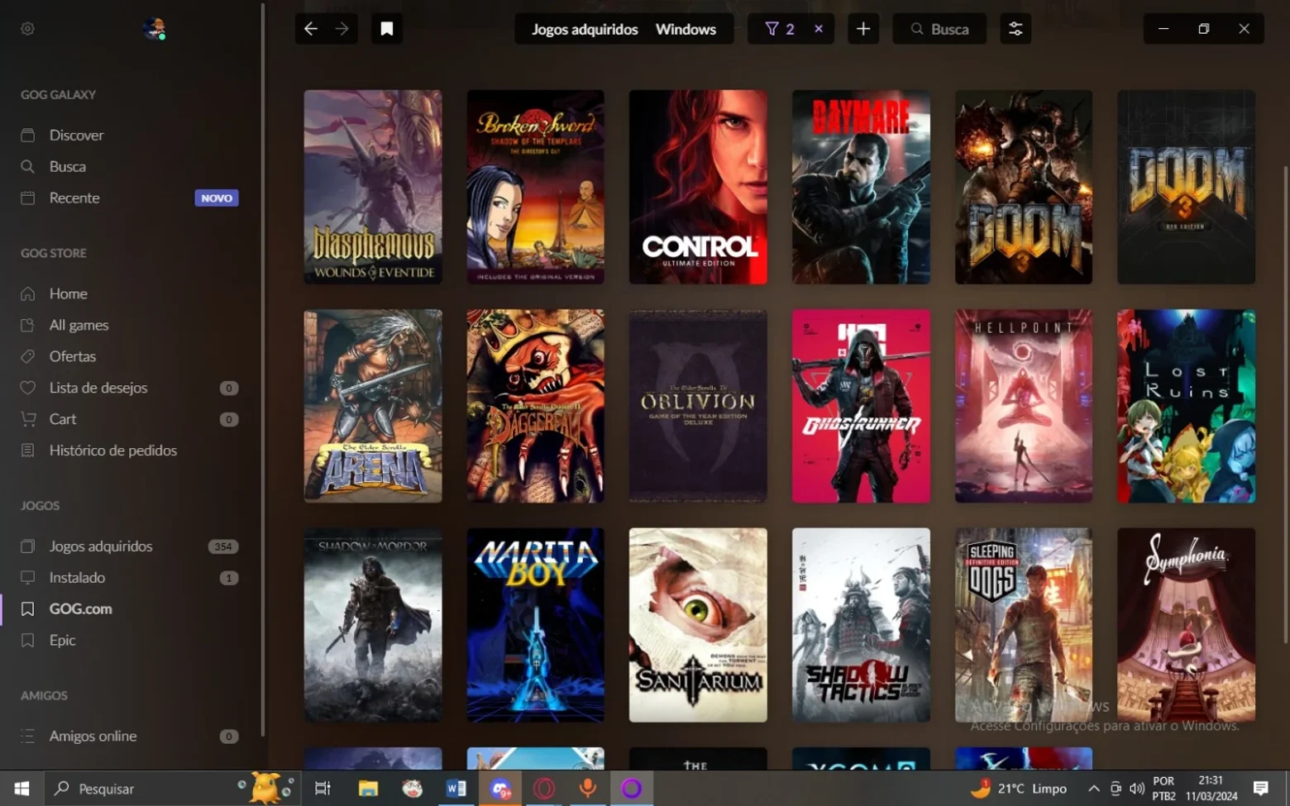This screenshot has width=1290, height=806.
Task: Open Blasphemous Wounds of Eventide cover
Action: tap(373, 187)
